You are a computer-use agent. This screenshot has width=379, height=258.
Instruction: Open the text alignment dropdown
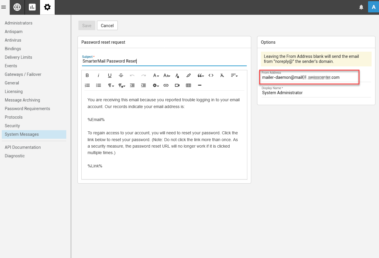point(234,76)
